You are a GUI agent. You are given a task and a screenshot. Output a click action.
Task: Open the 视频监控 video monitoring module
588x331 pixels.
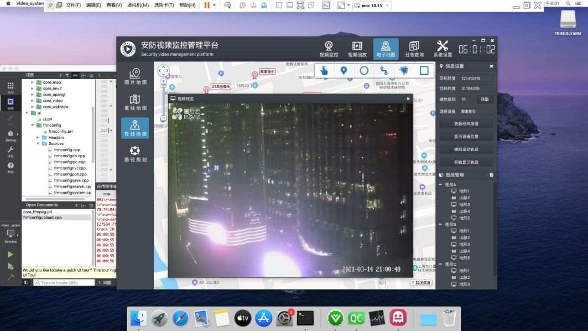(x=329, y=49)
